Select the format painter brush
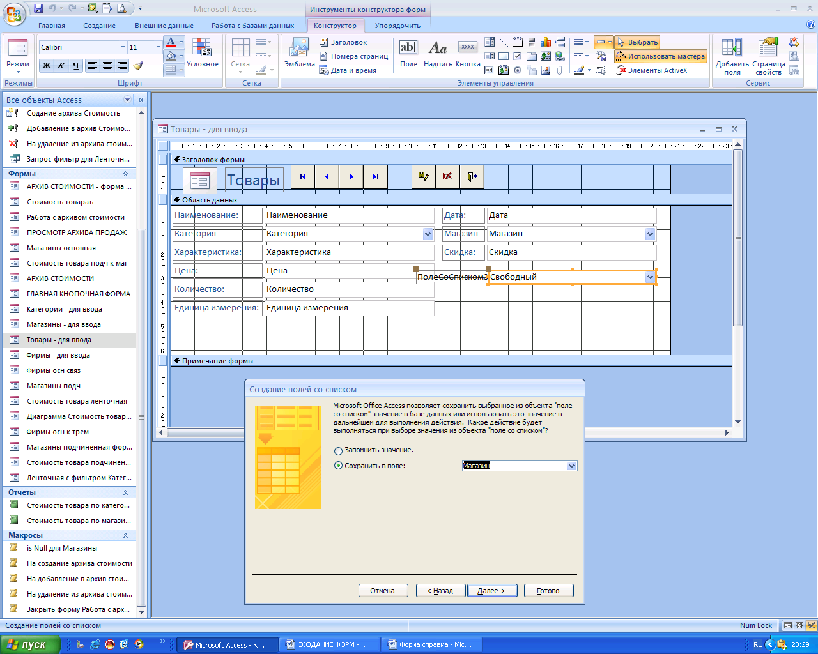The height and width of the screenshot is (654, 818). pos(139,65)
